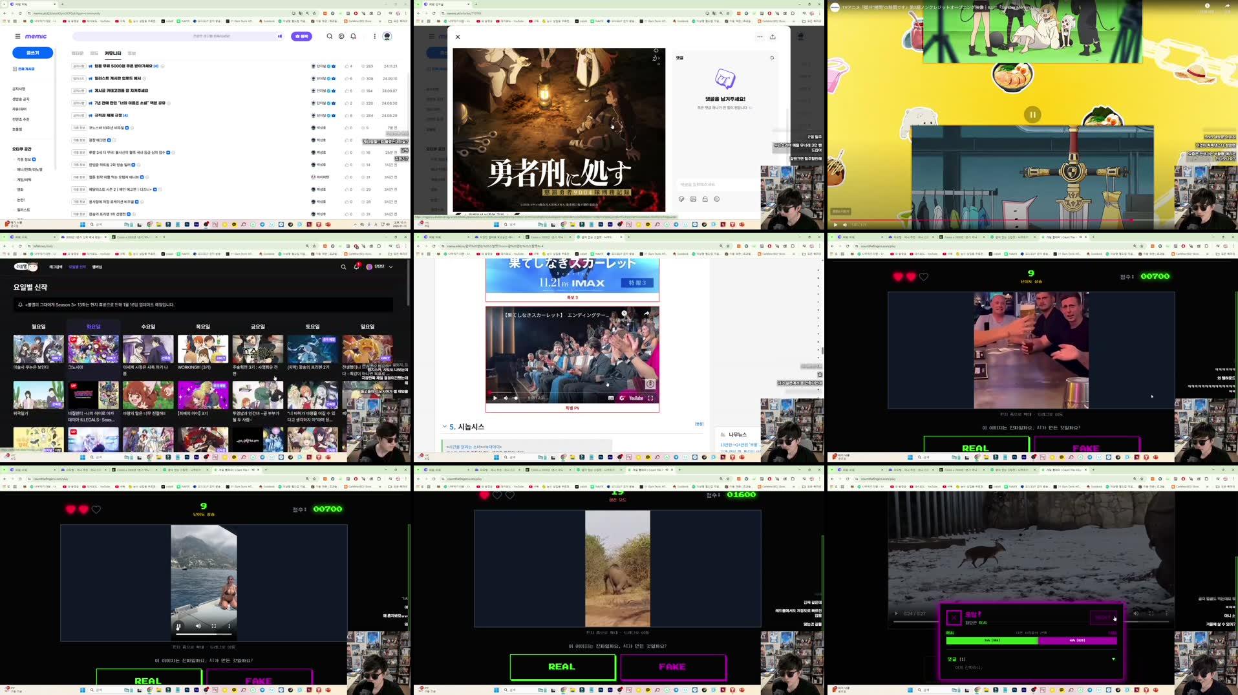The image size is (1238, 695).
Task: Collapse the 시놉시스 section on the wiki page
Action: tap(444, 426)
